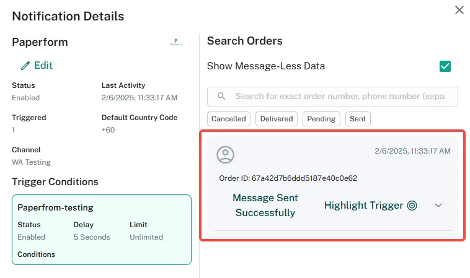Click the pencil icon beside Edit
Viewport: 470px width, 278px height.
[25, 65]
